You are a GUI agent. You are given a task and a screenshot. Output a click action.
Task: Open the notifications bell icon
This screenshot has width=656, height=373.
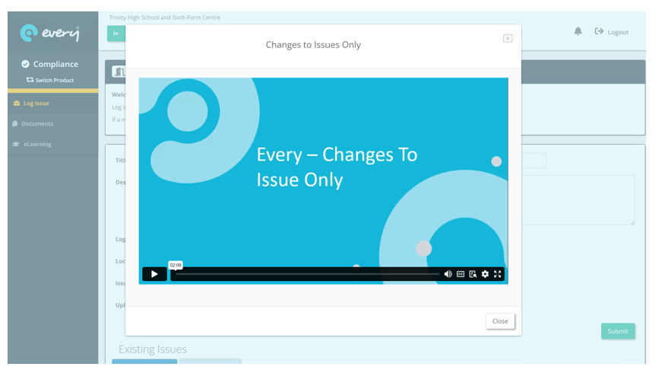tap(578, 31)
